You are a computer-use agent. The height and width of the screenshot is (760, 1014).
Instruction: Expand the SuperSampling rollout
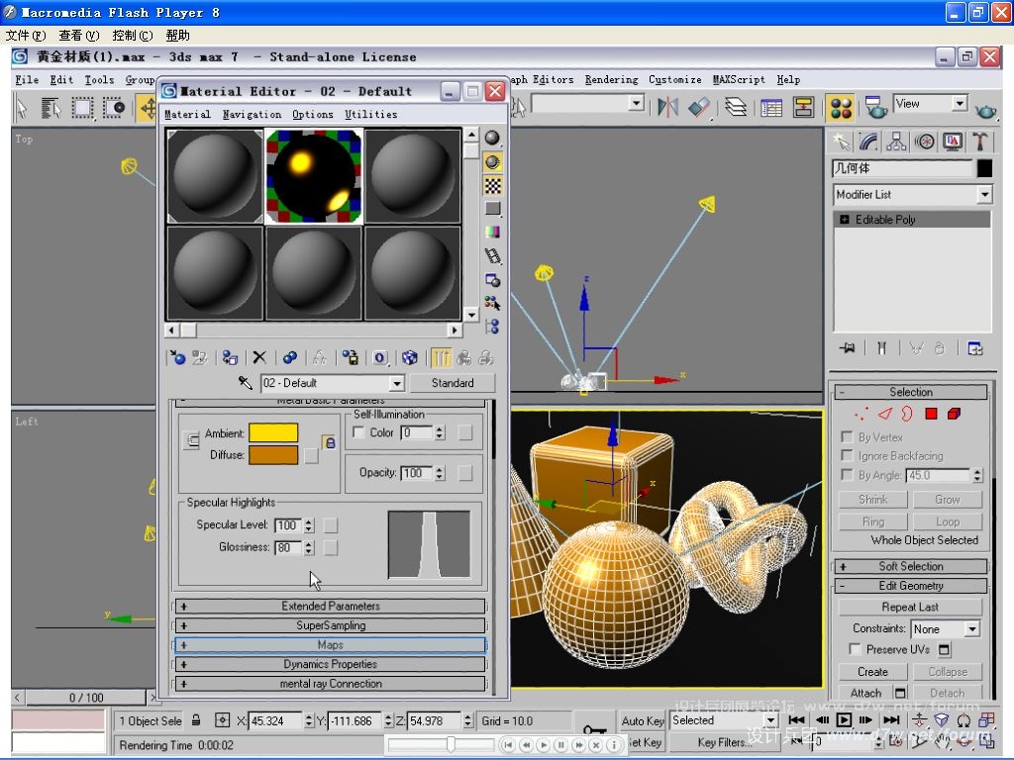click(x=330, y=625)
